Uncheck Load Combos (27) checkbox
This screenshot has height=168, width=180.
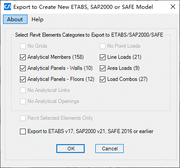pos(102,79)
